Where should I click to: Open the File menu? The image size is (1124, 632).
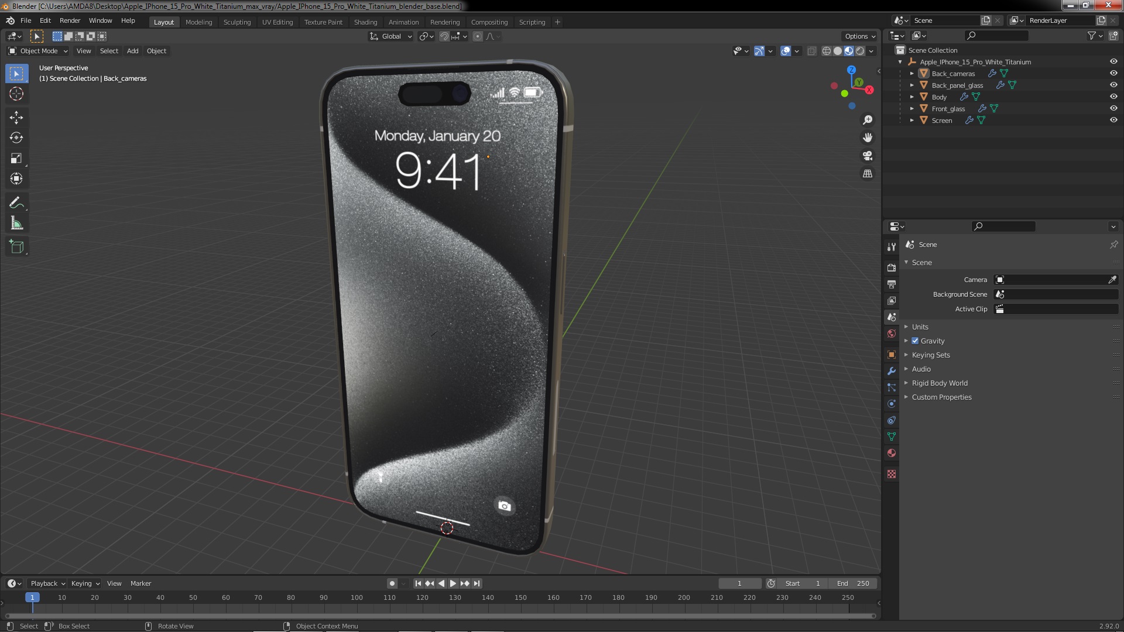point(26,20)
